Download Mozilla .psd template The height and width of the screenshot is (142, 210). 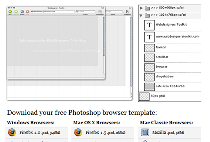(168, 133)
